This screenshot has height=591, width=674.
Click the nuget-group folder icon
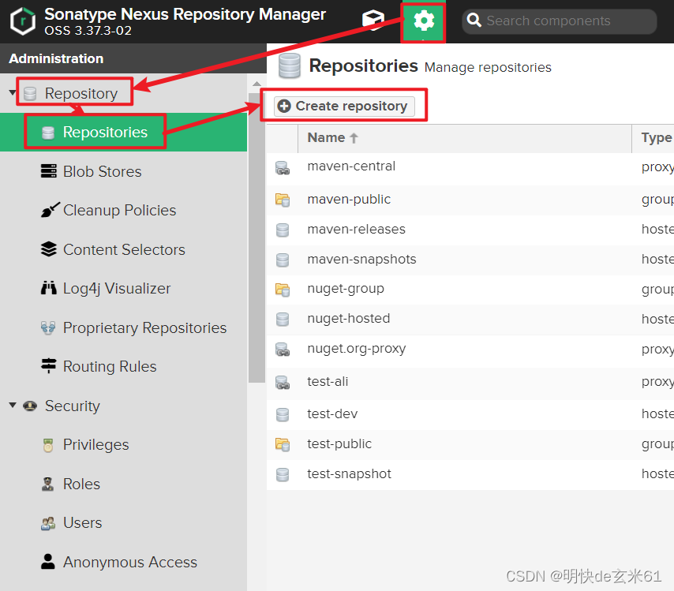pos(283,290)
